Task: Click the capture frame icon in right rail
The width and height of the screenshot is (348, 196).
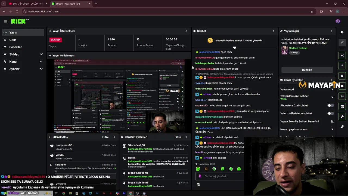Action: tap(342, 56)
